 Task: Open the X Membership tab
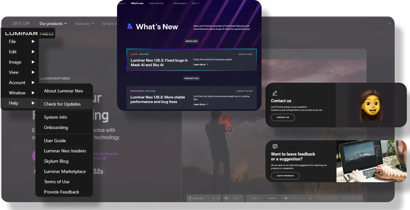[x=156, y=4]
